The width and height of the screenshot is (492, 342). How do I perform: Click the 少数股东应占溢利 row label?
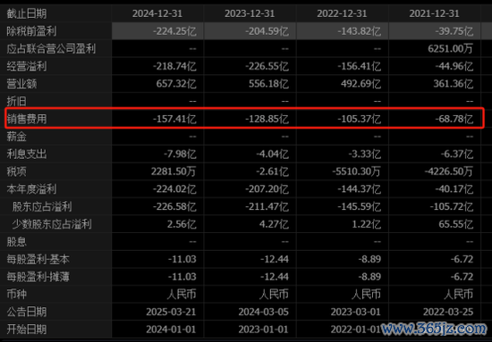pos(52,224)
